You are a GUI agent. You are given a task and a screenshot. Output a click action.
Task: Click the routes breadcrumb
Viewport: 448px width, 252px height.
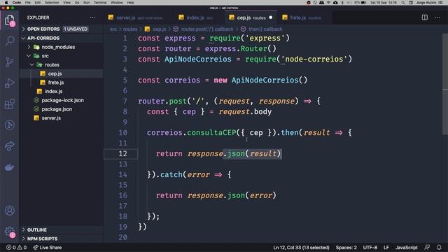pos(130,29)
